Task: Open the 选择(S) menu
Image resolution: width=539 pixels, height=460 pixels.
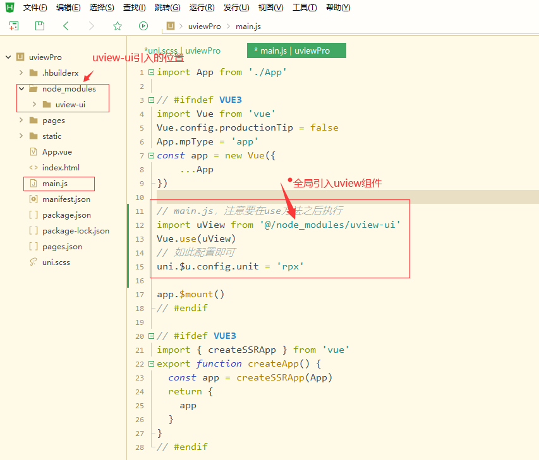Action: click(102, 8)
